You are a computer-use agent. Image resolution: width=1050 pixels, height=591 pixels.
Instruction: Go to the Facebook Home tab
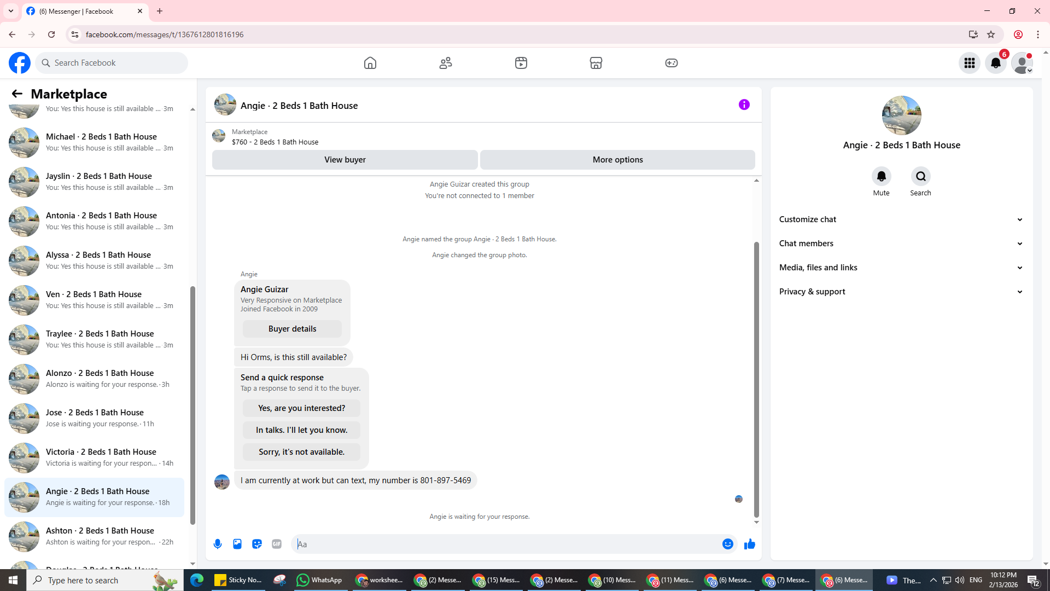pyautogui.click(x=370, y=63)
